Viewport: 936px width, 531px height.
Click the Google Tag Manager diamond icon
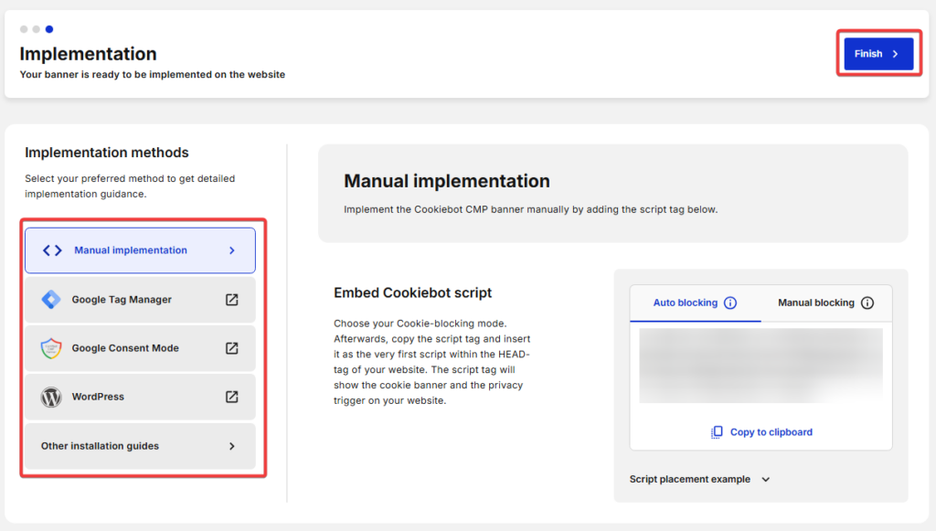52,299
